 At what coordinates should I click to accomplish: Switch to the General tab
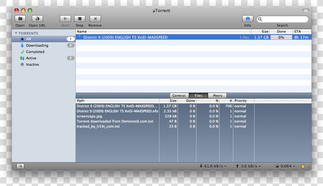pos(179,95)
